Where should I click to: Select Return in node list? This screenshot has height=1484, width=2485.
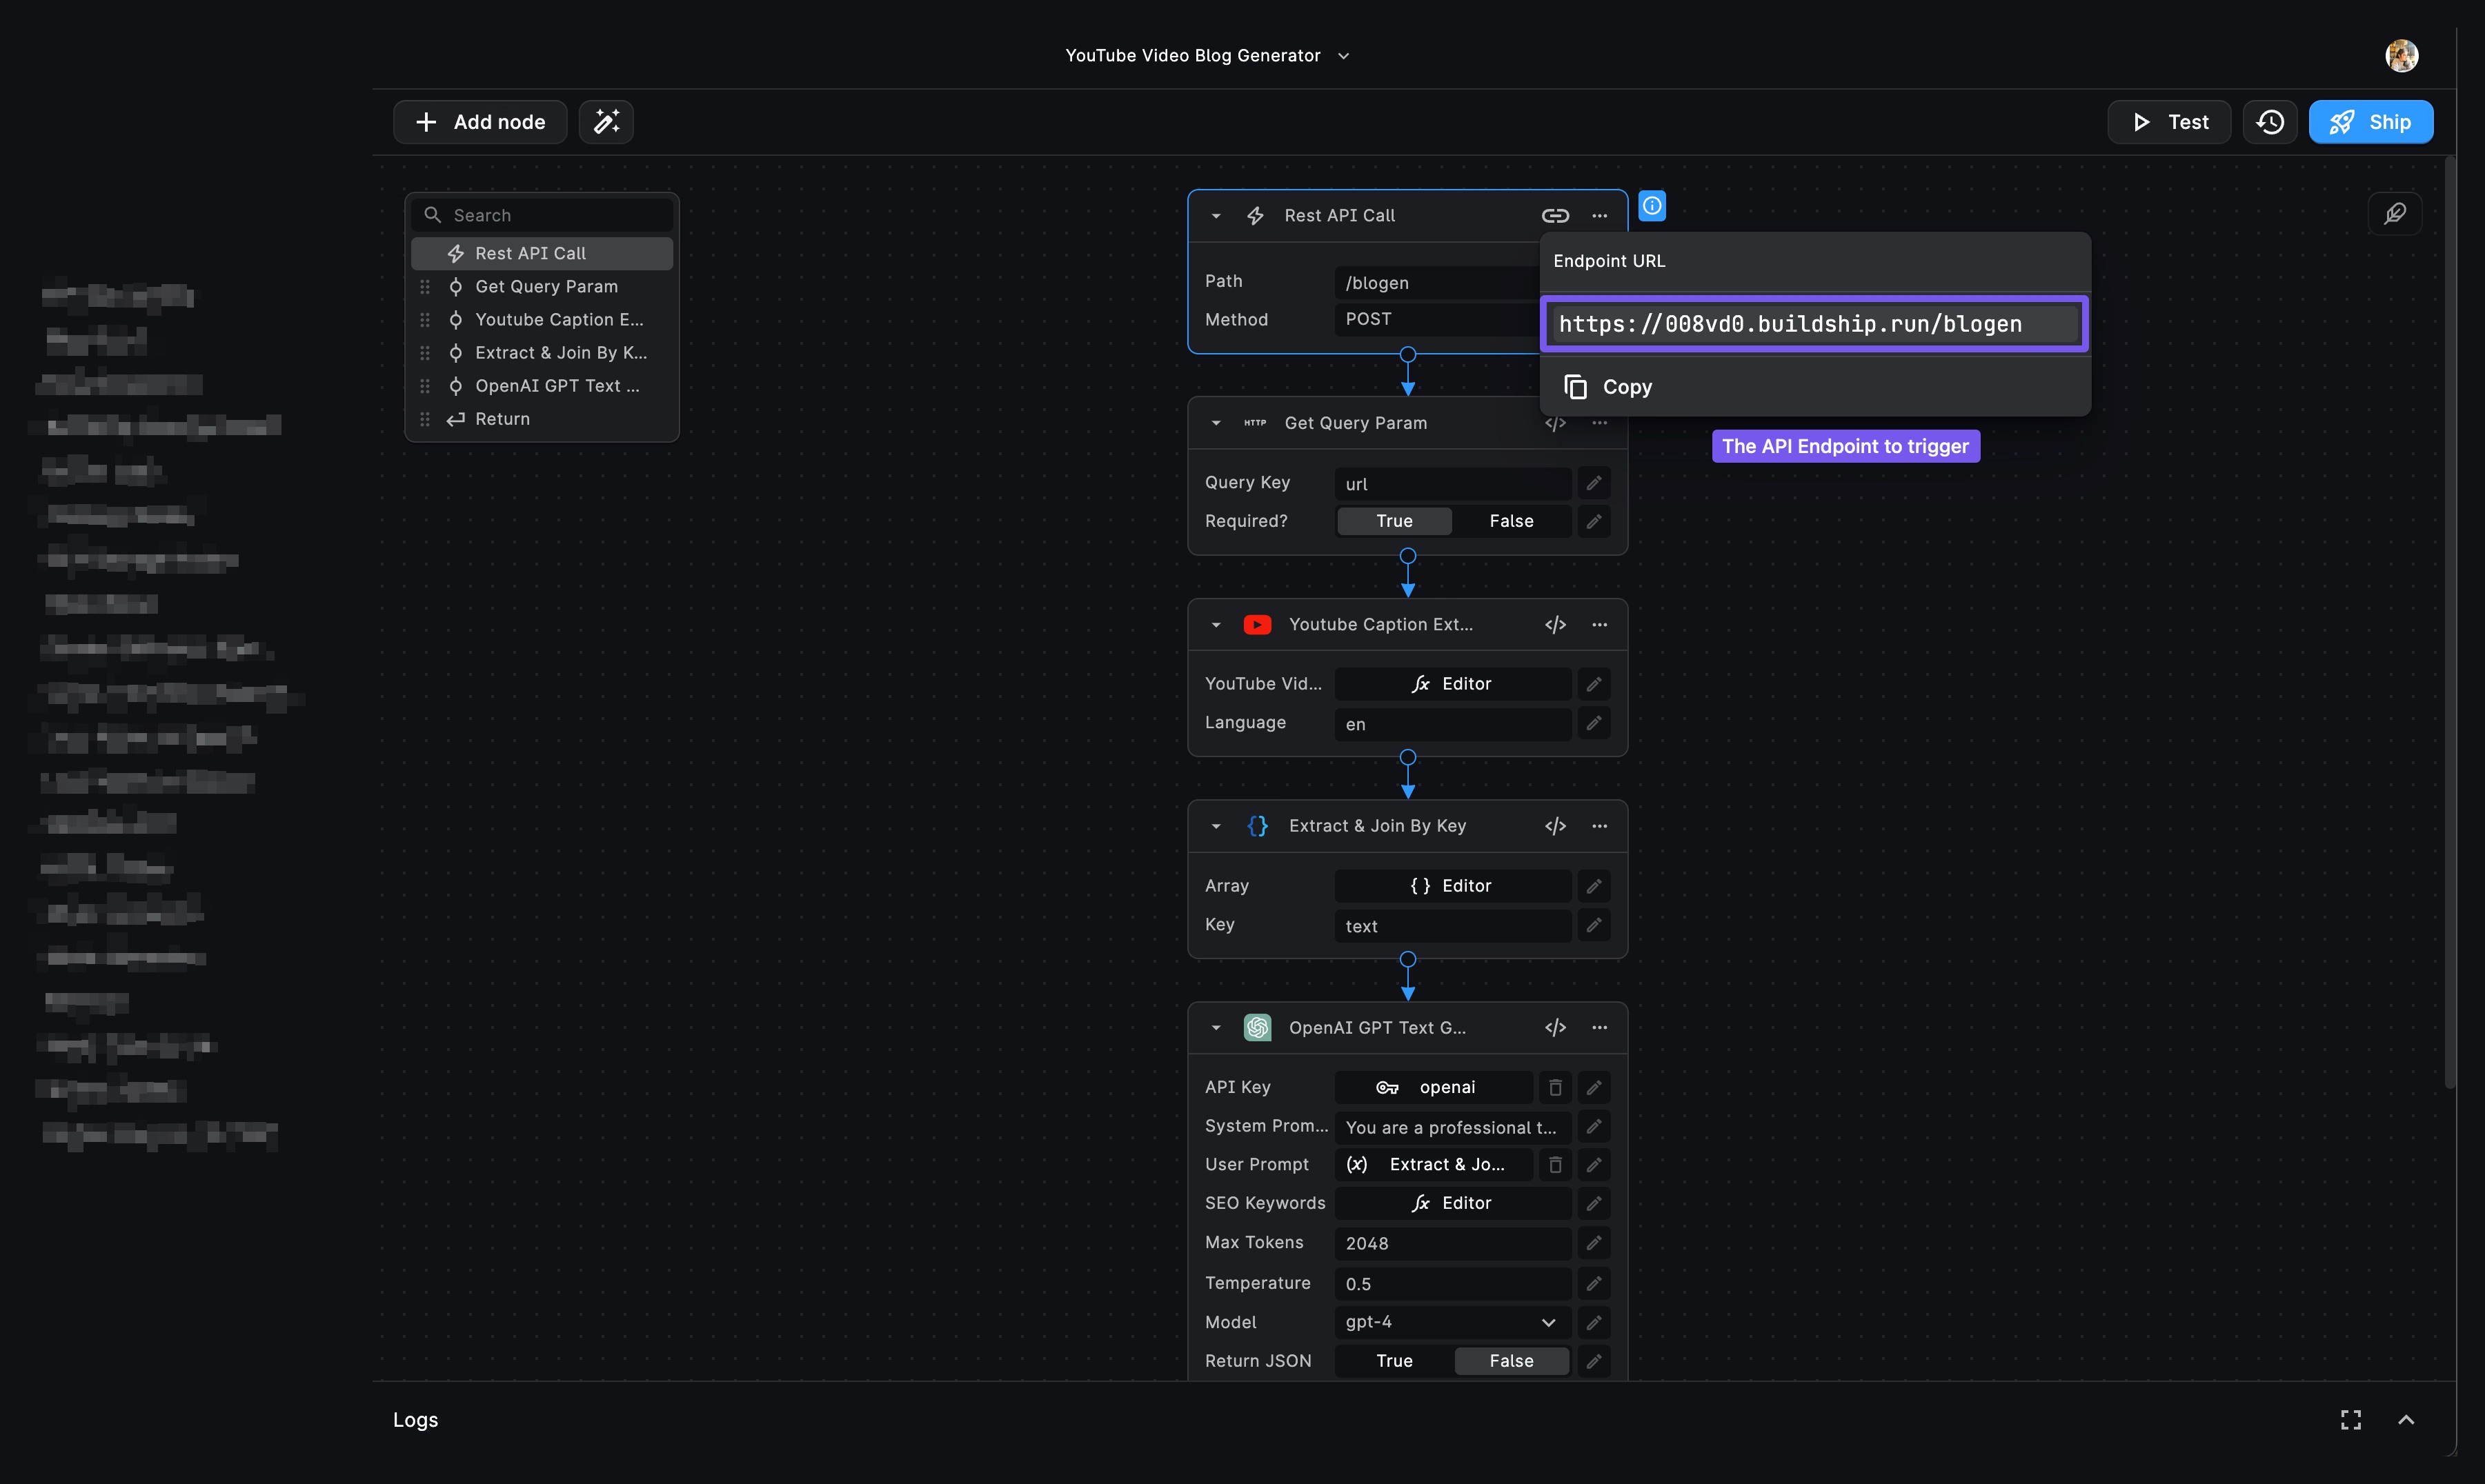tap(542, 419)
